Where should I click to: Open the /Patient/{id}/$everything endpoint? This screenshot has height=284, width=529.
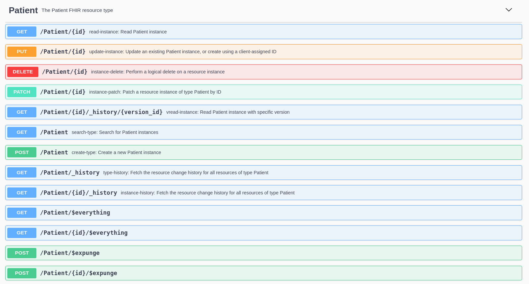[84, 233]
